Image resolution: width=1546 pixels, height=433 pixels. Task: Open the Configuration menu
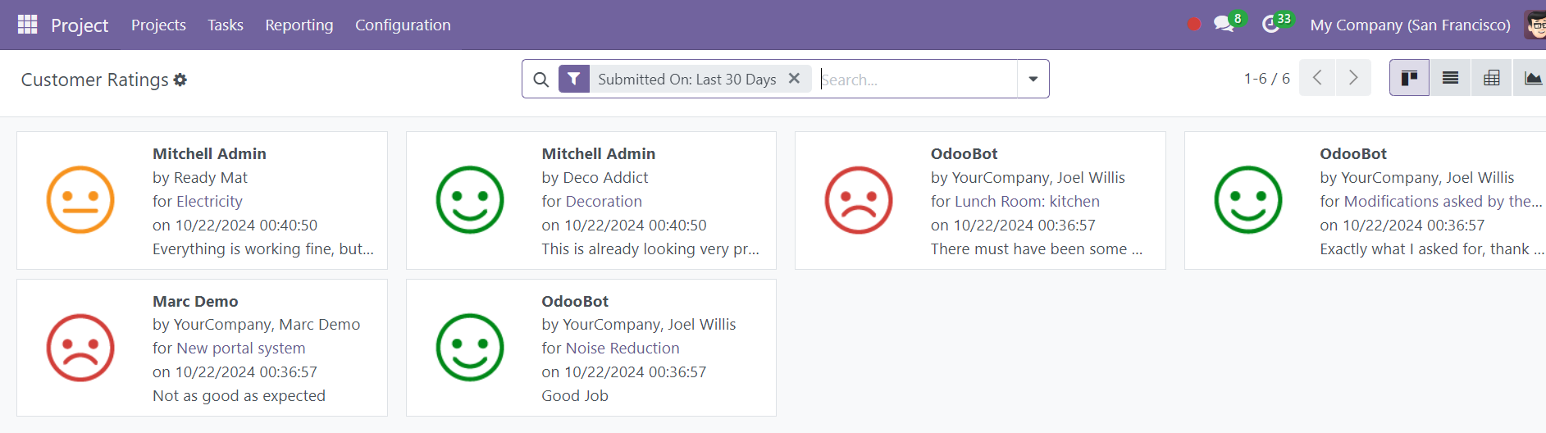403,25
